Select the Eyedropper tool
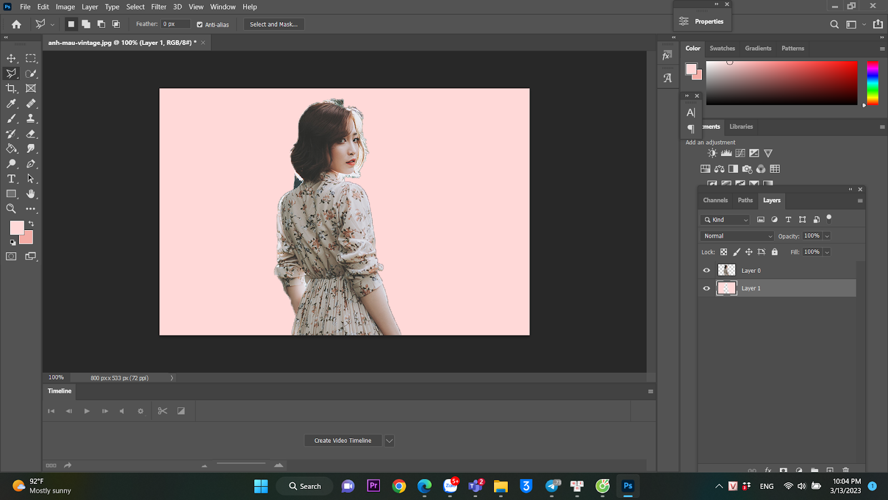This screenshot has width=888, height=500. click(11, 103)
